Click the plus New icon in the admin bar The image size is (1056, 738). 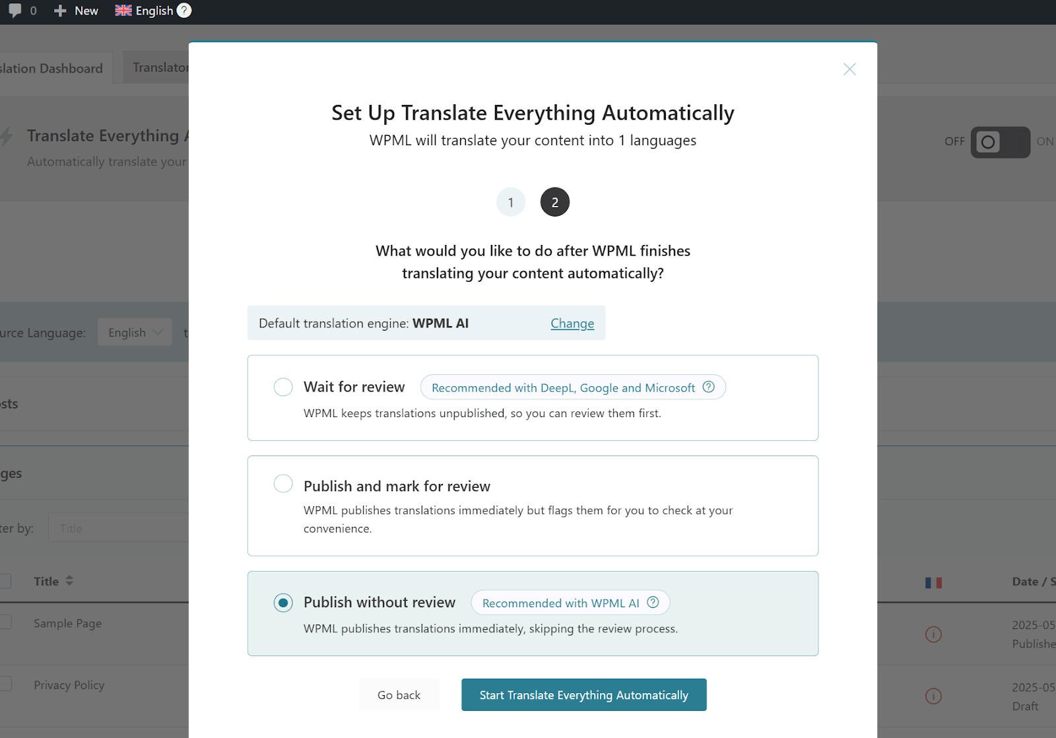[x=60, y=11]
